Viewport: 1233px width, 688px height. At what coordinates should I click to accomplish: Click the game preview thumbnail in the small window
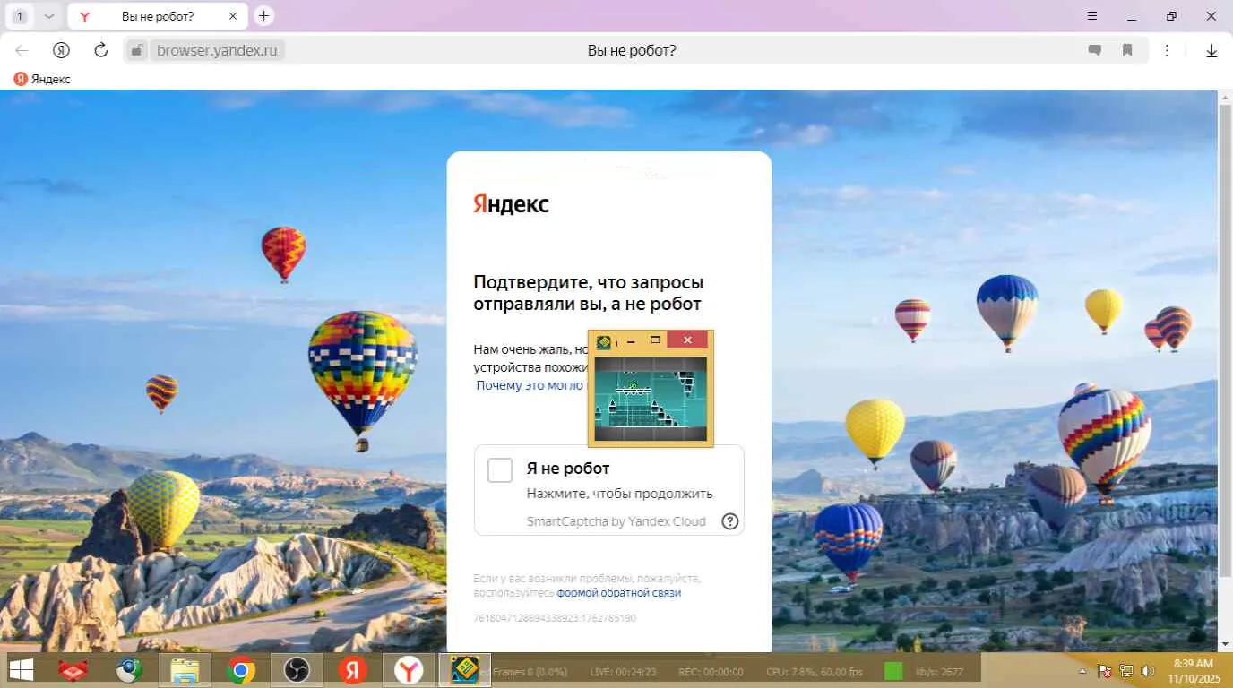[x=651, y=399]
